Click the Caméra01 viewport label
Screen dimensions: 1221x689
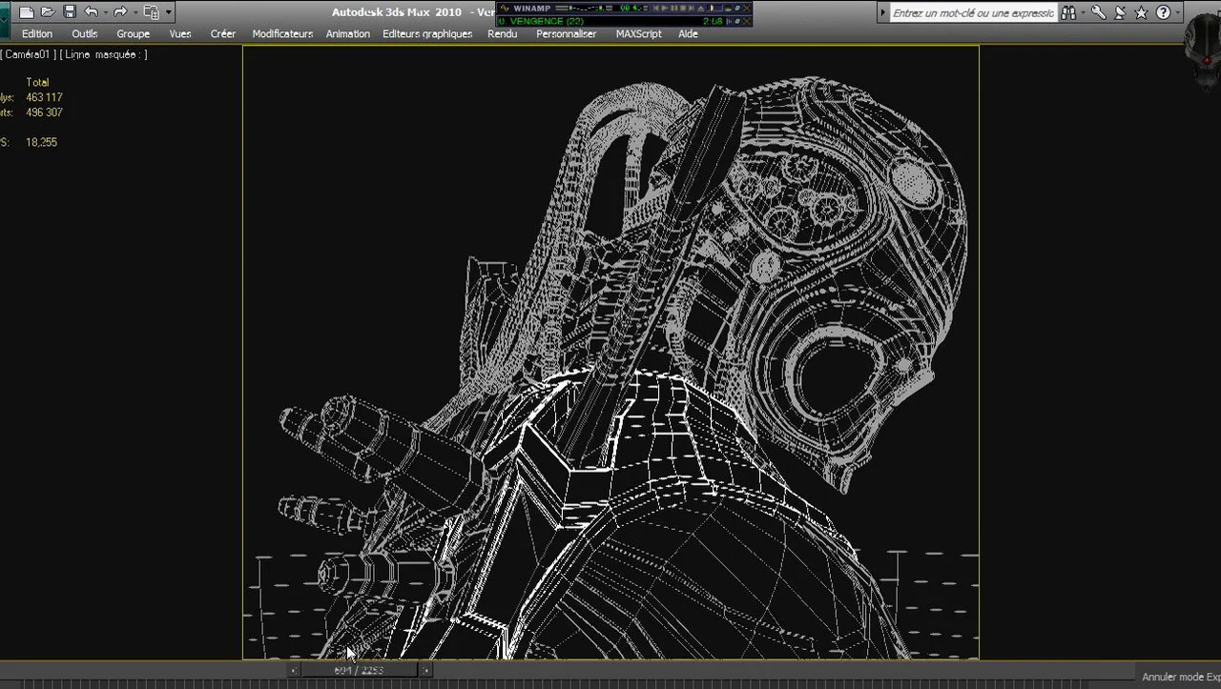pos(29,54)
